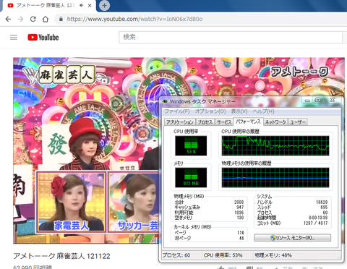Click the メモリ gauge showing 972 MB
The width and height of the screenshot is (347, 269).
191,178
